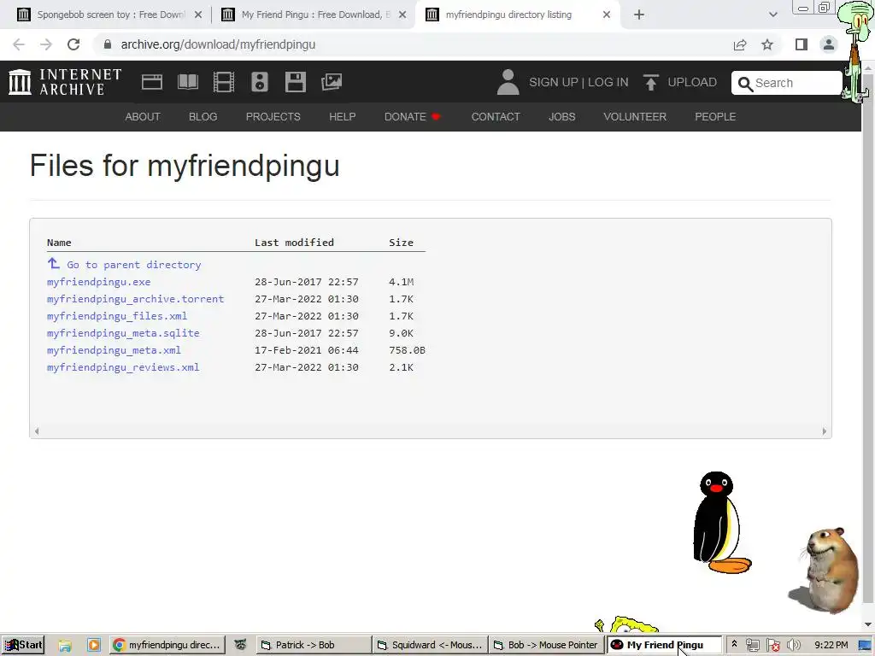Click the site lock icon in address bar
Screen dimensions: 875x656
click(108, 44)
